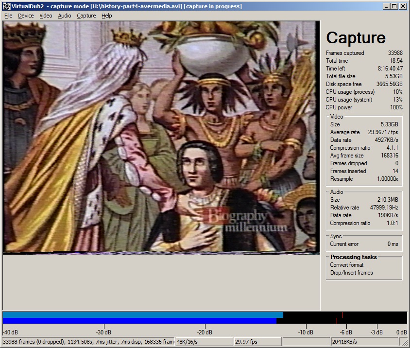The image size is (410, 348).
Task: Click the Avg frame size 168316 value
Action: [x=390, y=156]
